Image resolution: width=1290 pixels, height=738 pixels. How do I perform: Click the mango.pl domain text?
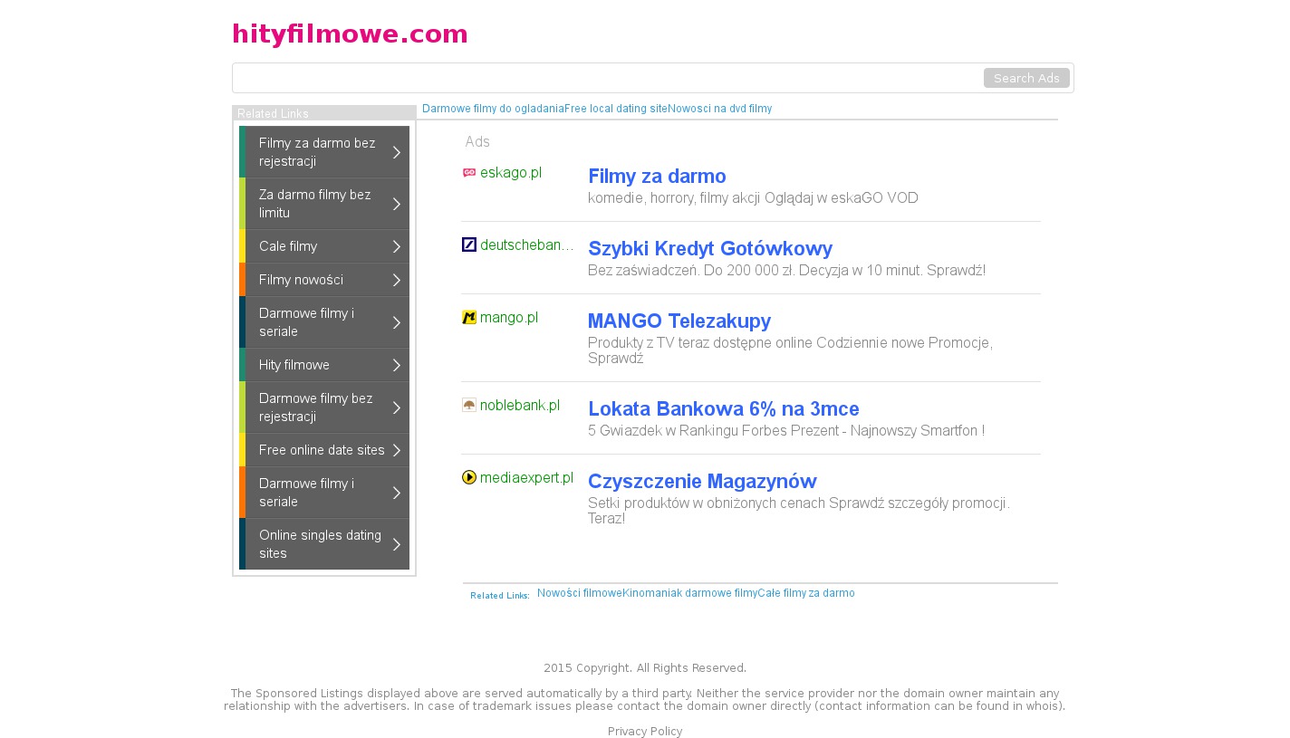click(x=509, y=318)
